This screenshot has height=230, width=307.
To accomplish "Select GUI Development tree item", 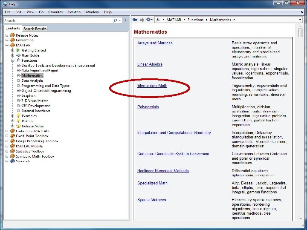I will coord(35,106).
